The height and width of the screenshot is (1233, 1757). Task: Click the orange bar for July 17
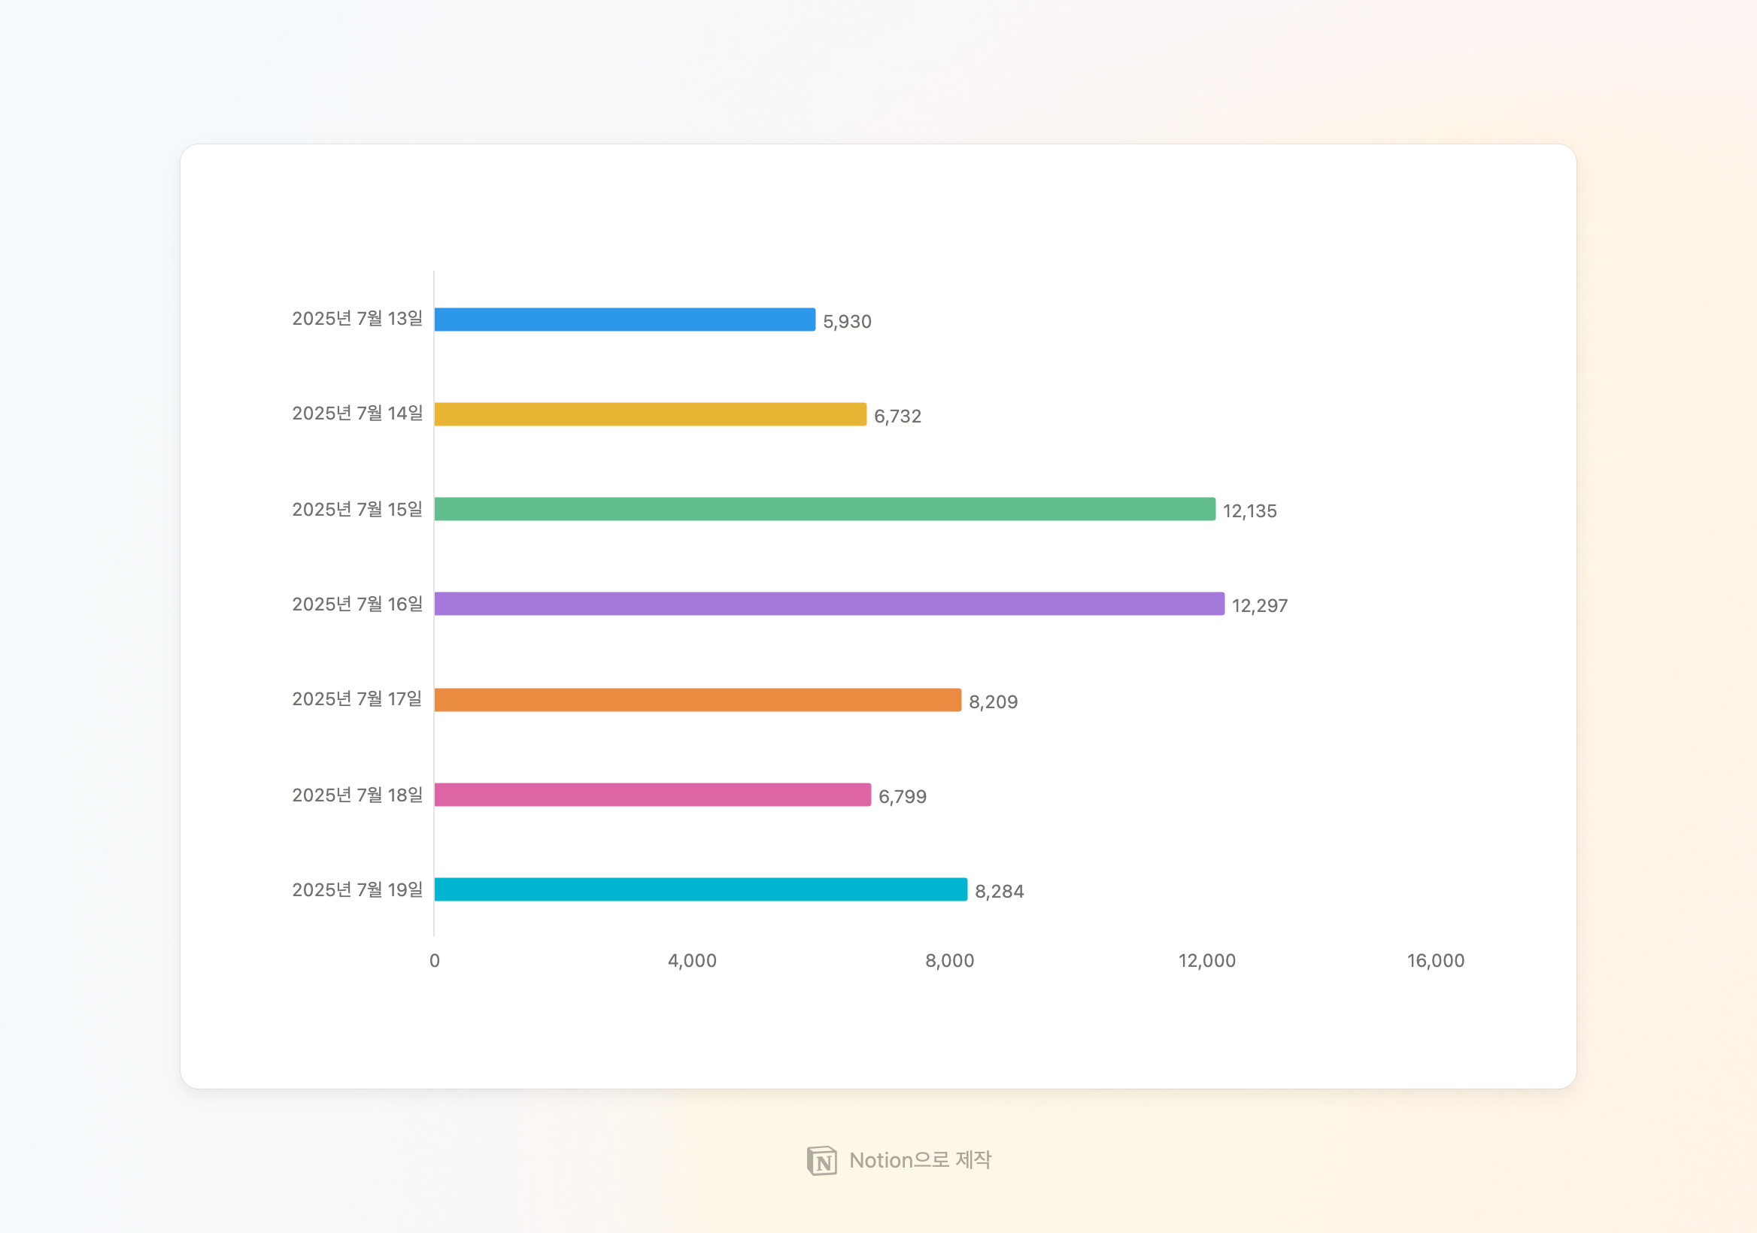pyautogui.click(x=697, y=700)
